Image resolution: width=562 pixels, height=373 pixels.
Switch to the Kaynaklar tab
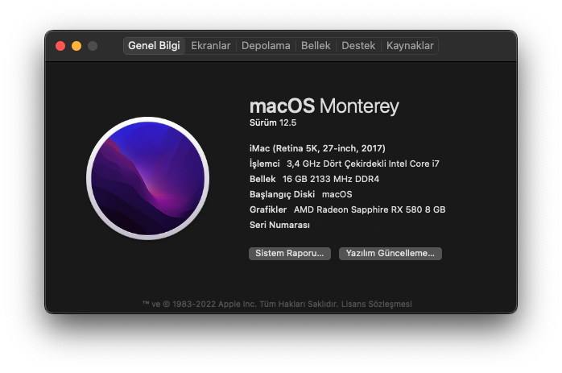click(x=410, y=46)
